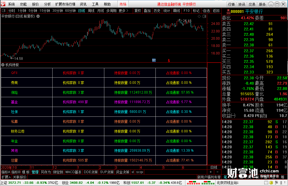Switch to the 分时 intraday view
The height and width of the screenshot is (186, 288).
11,11
